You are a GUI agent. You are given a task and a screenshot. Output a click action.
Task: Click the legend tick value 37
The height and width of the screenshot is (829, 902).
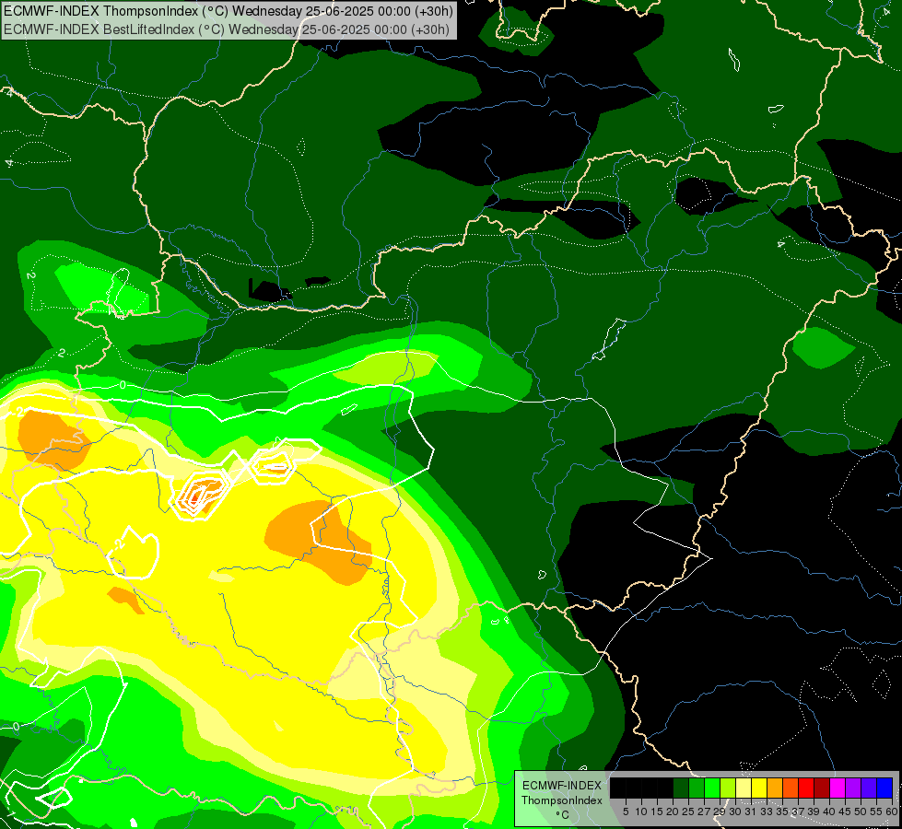(798, 811)
